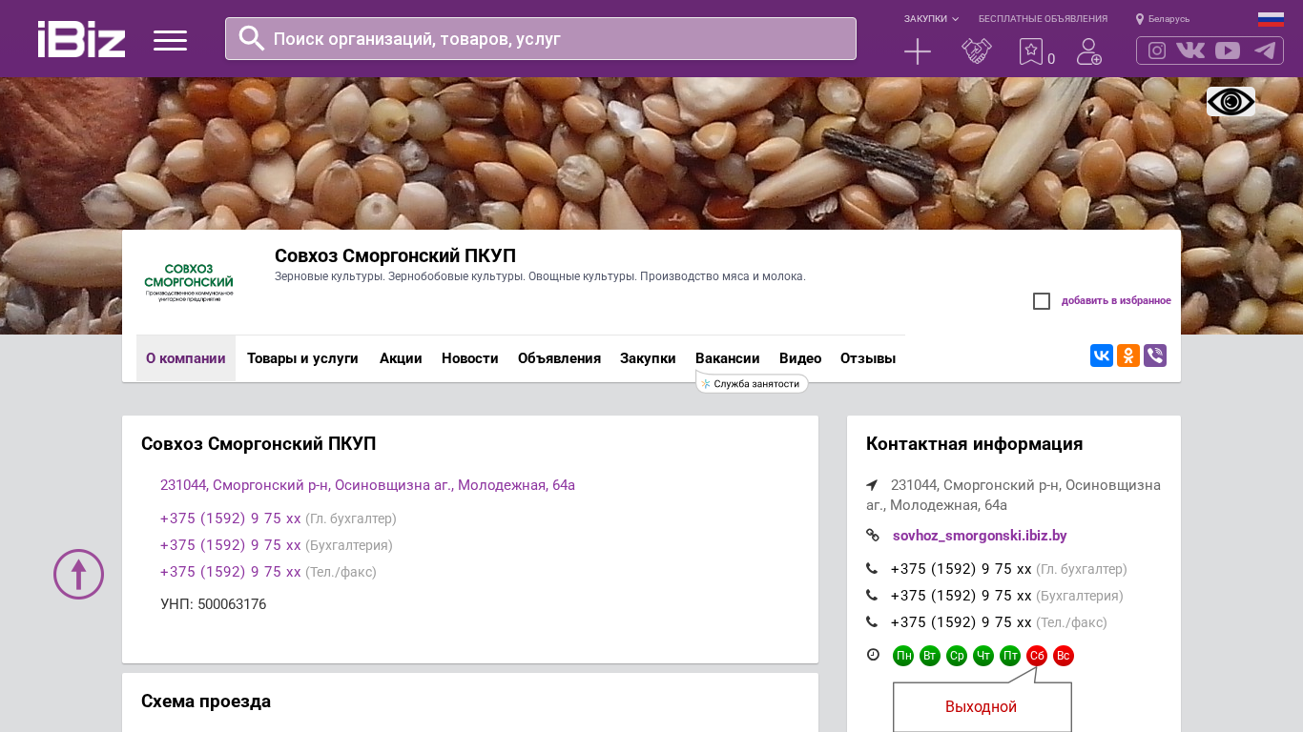The height and width of the screenshot is (732, 1303).
Task: Click the plus add icon in header
Action: (917, 51)
